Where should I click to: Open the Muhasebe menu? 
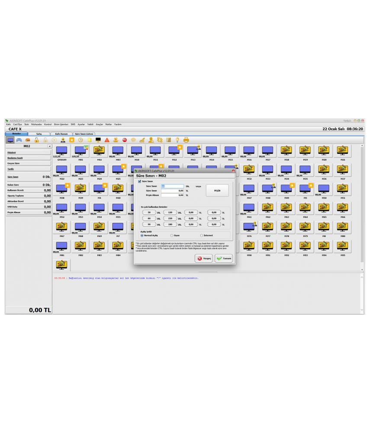point(36,124)
